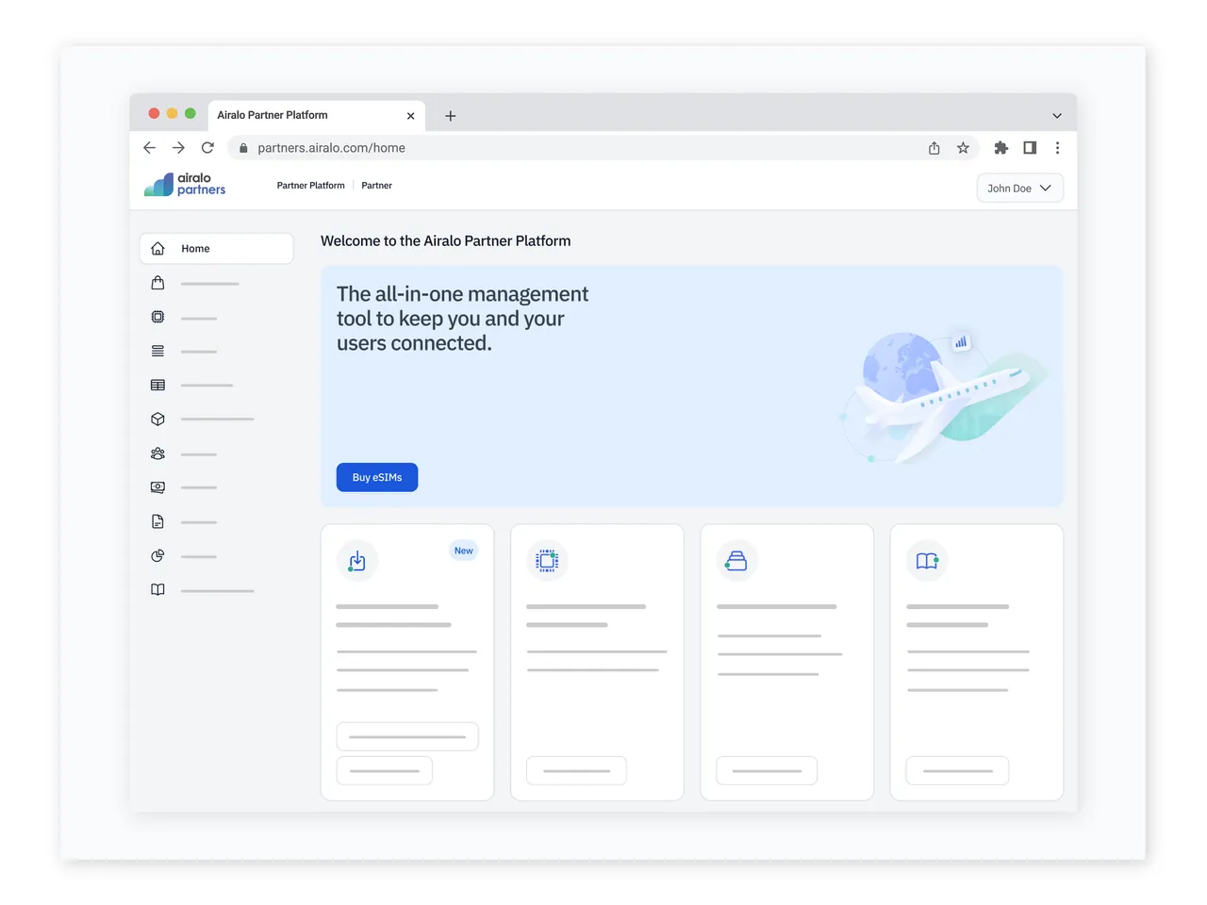Click the shopping bag sidebar icon

pos(157,283)
